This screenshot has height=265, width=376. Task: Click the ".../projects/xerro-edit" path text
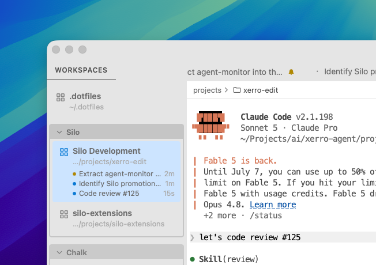tap(110, 162)
